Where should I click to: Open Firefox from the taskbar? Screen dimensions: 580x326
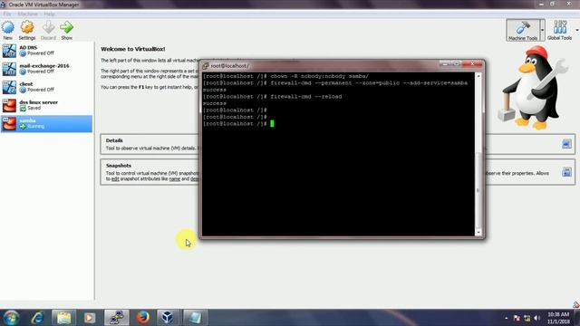point(142,318)
